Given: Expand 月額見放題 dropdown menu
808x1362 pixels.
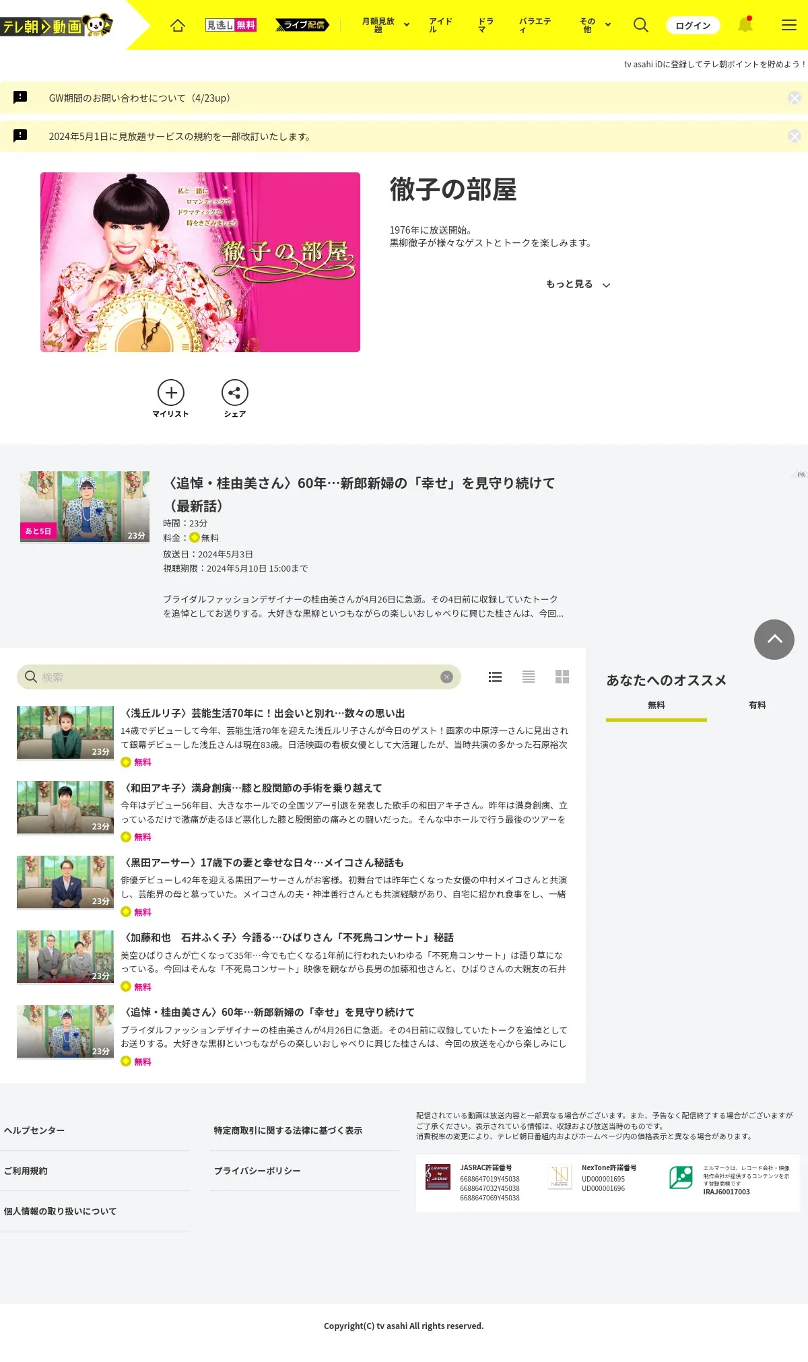Looking at the screenshot, I should coord(386,25).
